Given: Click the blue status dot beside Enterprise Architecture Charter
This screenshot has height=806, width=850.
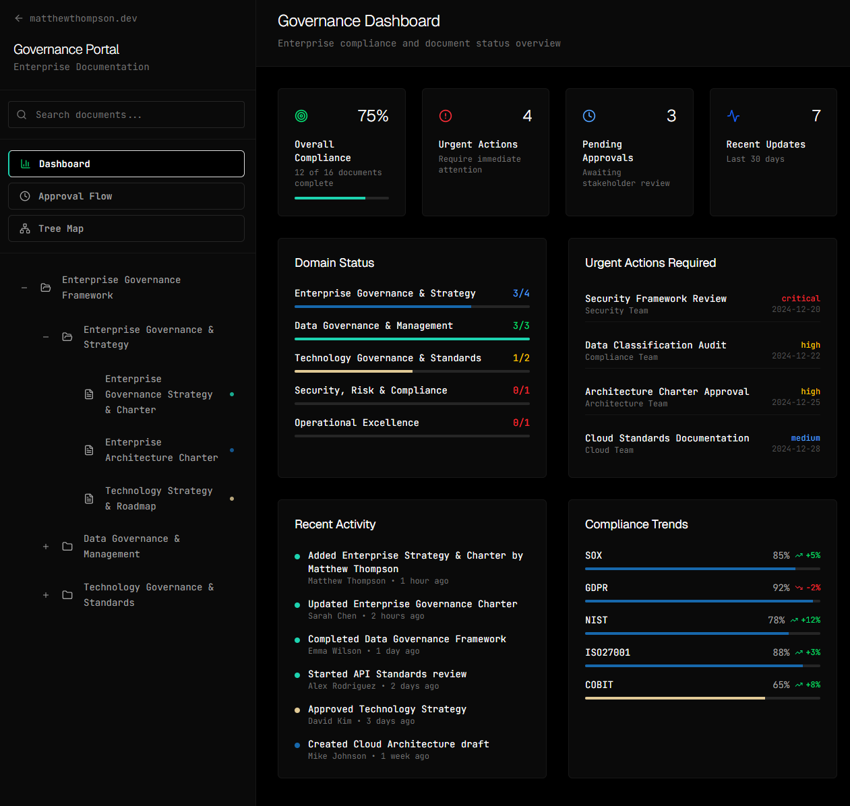Looking at the screenshot, I should [x=232, y=450].
